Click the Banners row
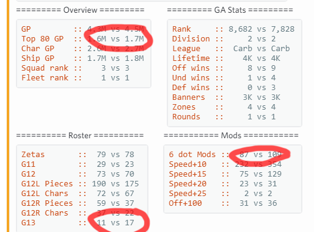Screen dimensions: 314x232 227,97
